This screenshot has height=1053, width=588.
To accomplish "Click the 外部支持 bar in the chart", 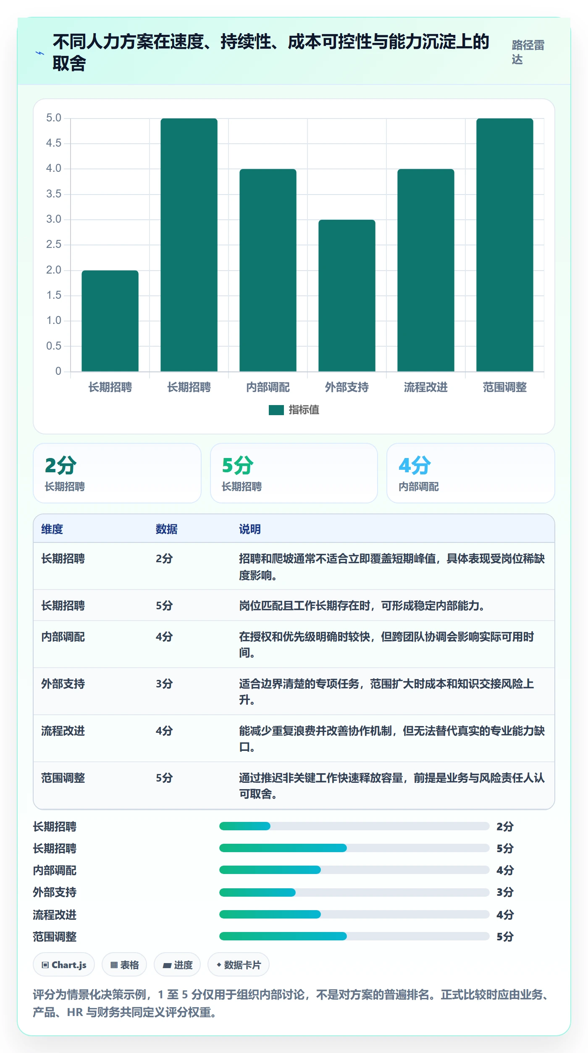I will tap(347, 295).
